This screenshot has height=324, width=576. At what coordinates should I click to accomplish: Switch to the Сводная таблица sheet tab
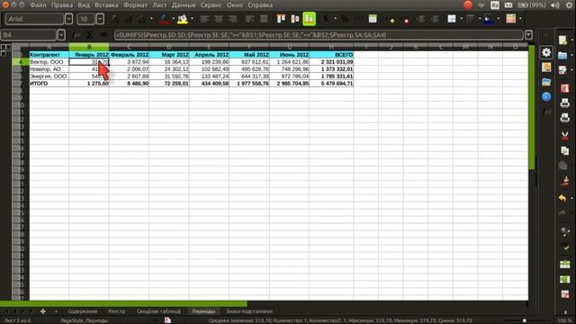coord(158,311)
